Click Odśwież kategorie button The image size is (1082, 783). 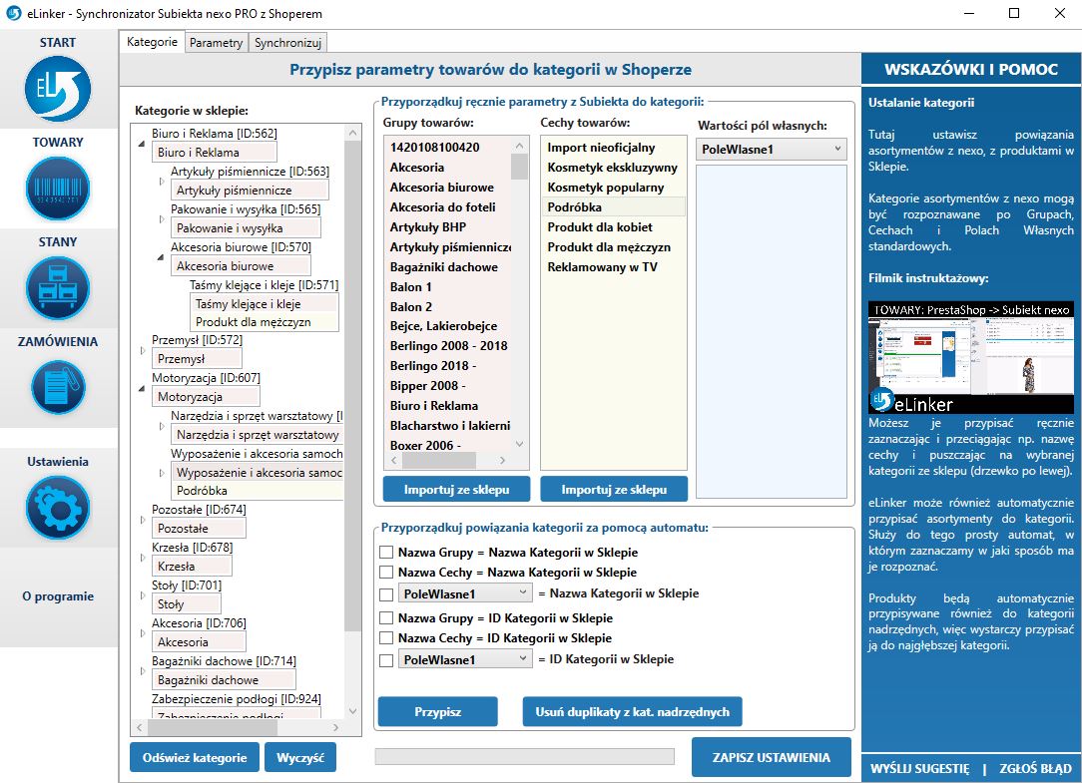click(195, 757)
